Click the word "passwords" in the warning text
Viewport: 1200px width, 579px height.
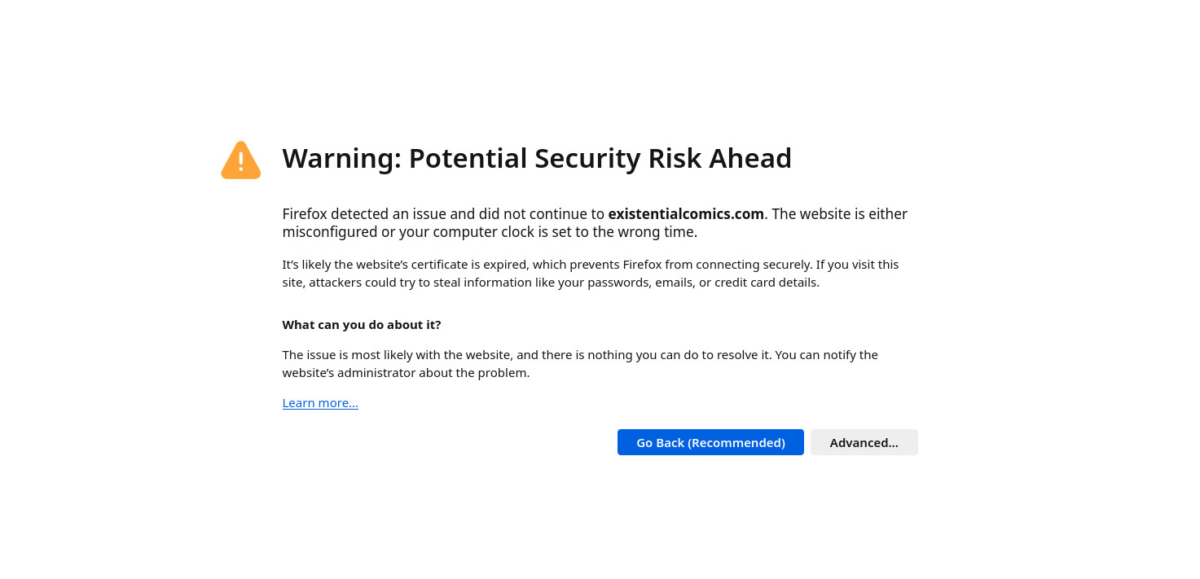(x=614, y=283)
